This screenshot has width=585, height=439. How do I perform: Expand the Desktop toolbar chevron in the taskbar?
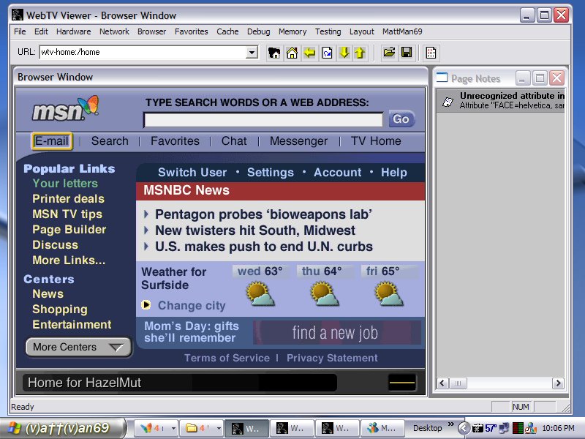point(451,424)
